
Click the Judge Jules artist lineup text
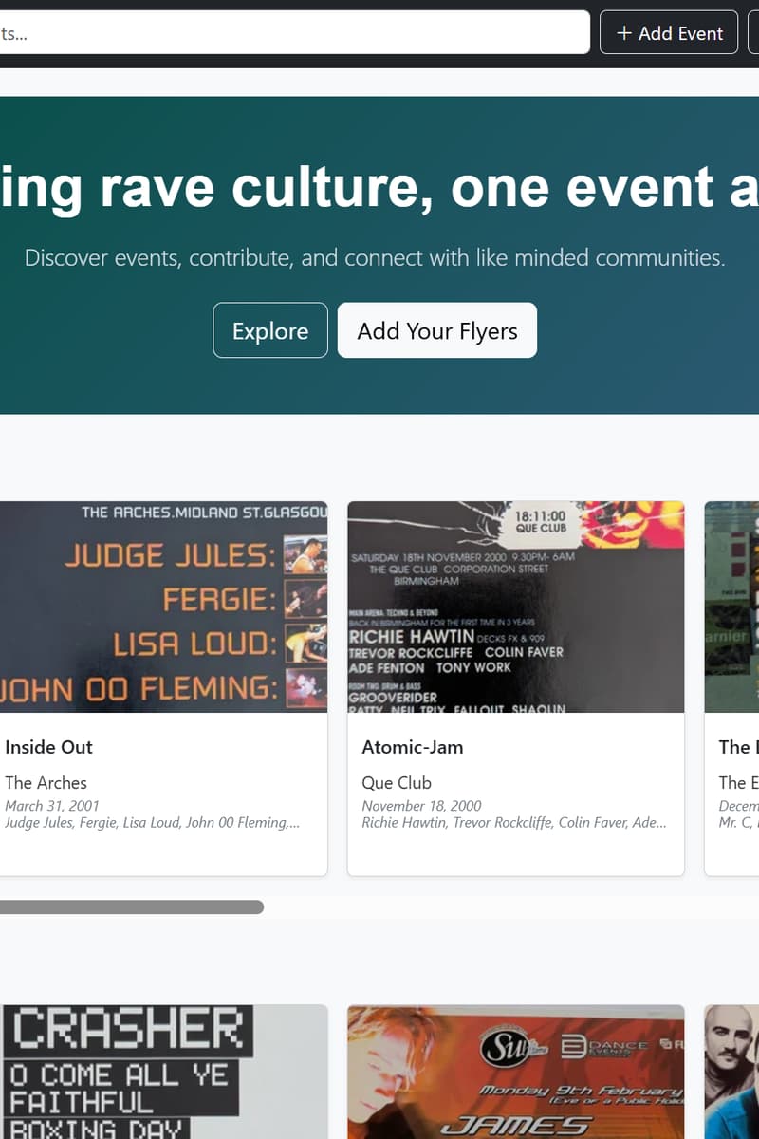(x=153, y=823)
